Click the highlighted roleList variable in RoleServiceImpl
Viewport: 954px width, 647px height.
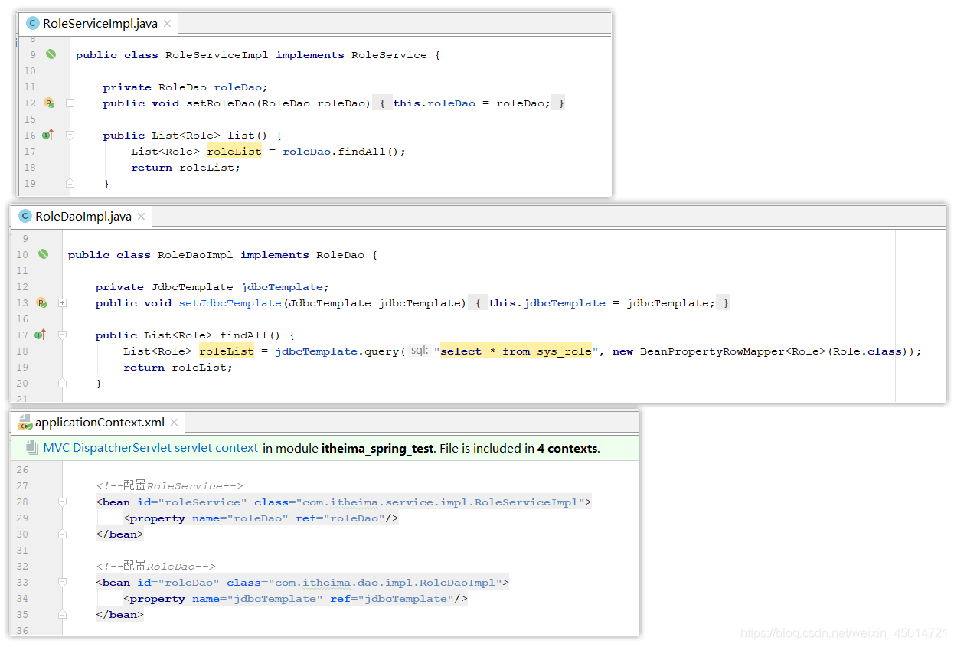tap(234, 152)
